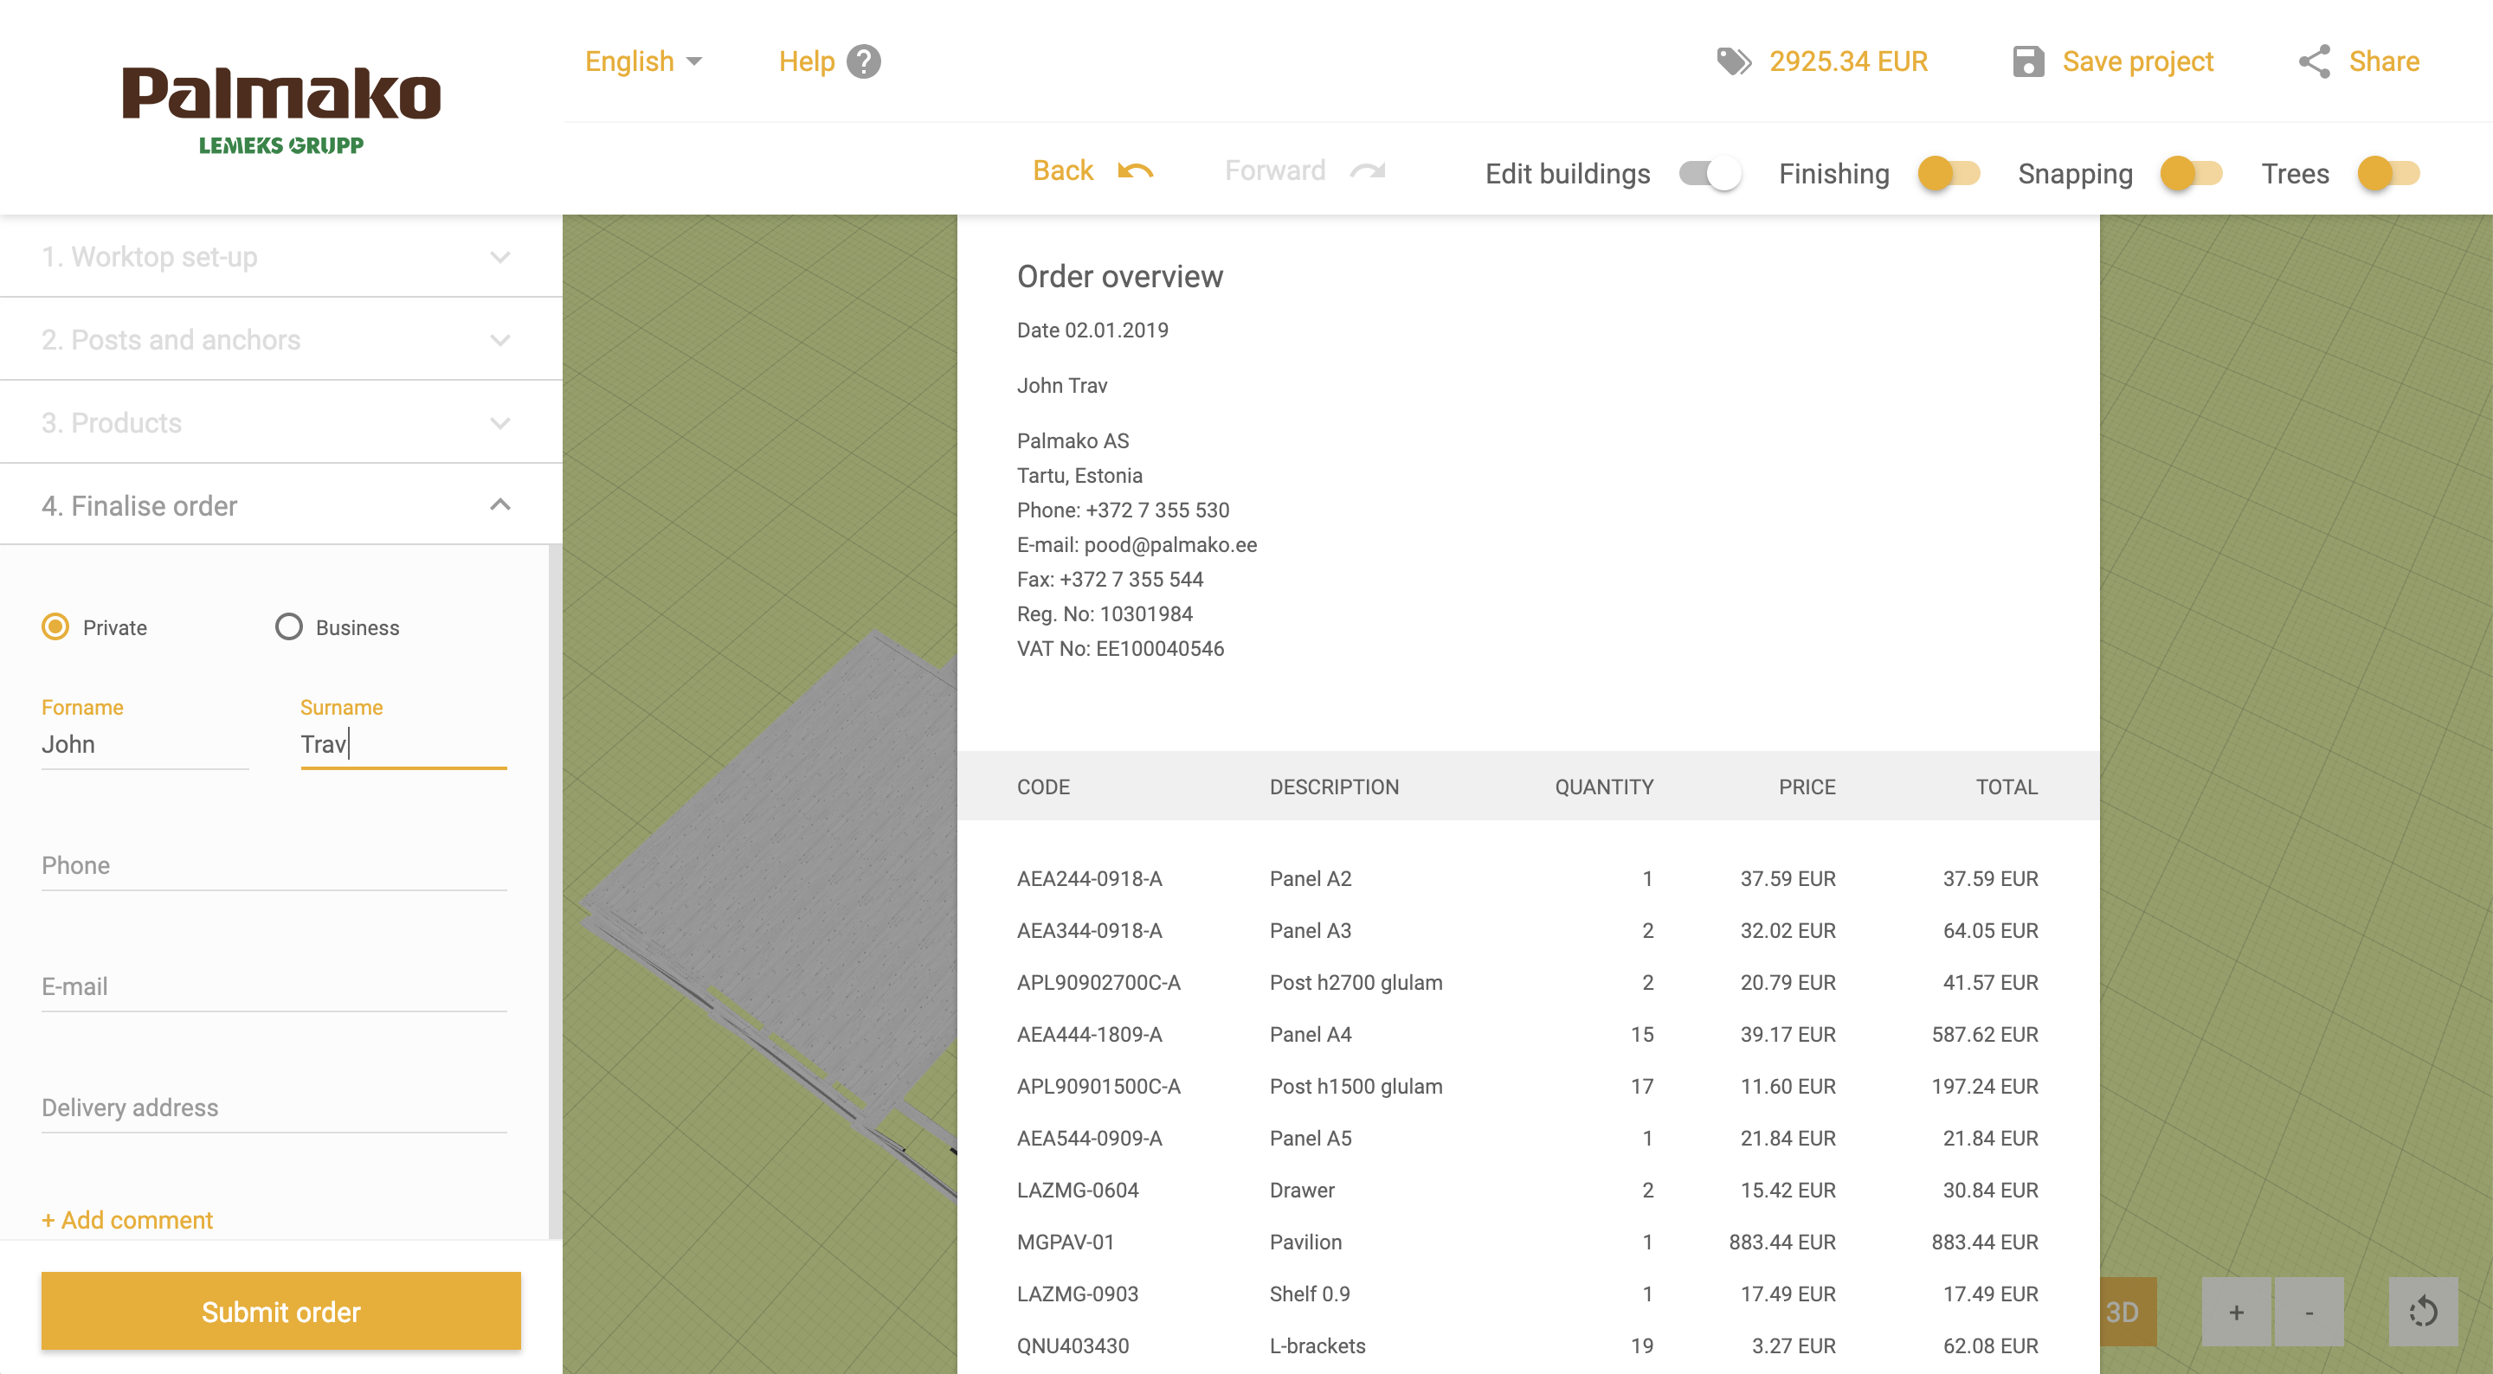Disable the Trees toggle

tap(2387, 174)
